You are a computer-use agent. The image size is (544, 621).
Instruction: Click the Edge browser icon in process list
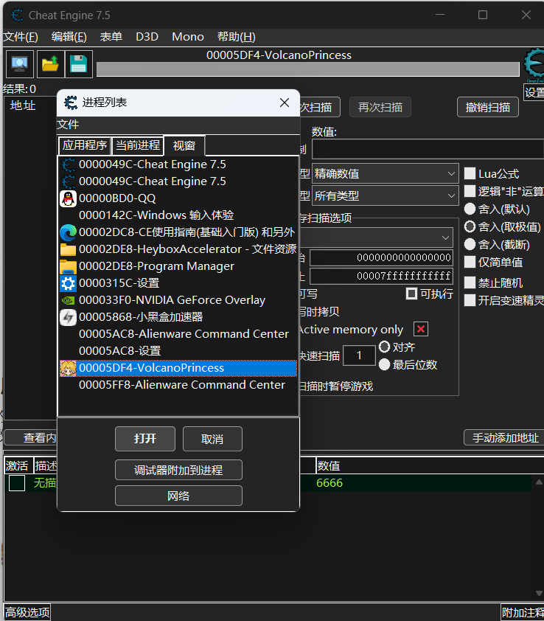click(x=68, y=232)
